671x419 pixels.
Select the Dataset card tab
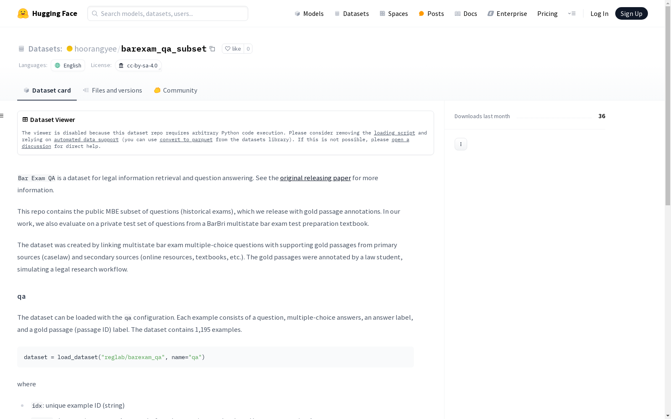47,91
